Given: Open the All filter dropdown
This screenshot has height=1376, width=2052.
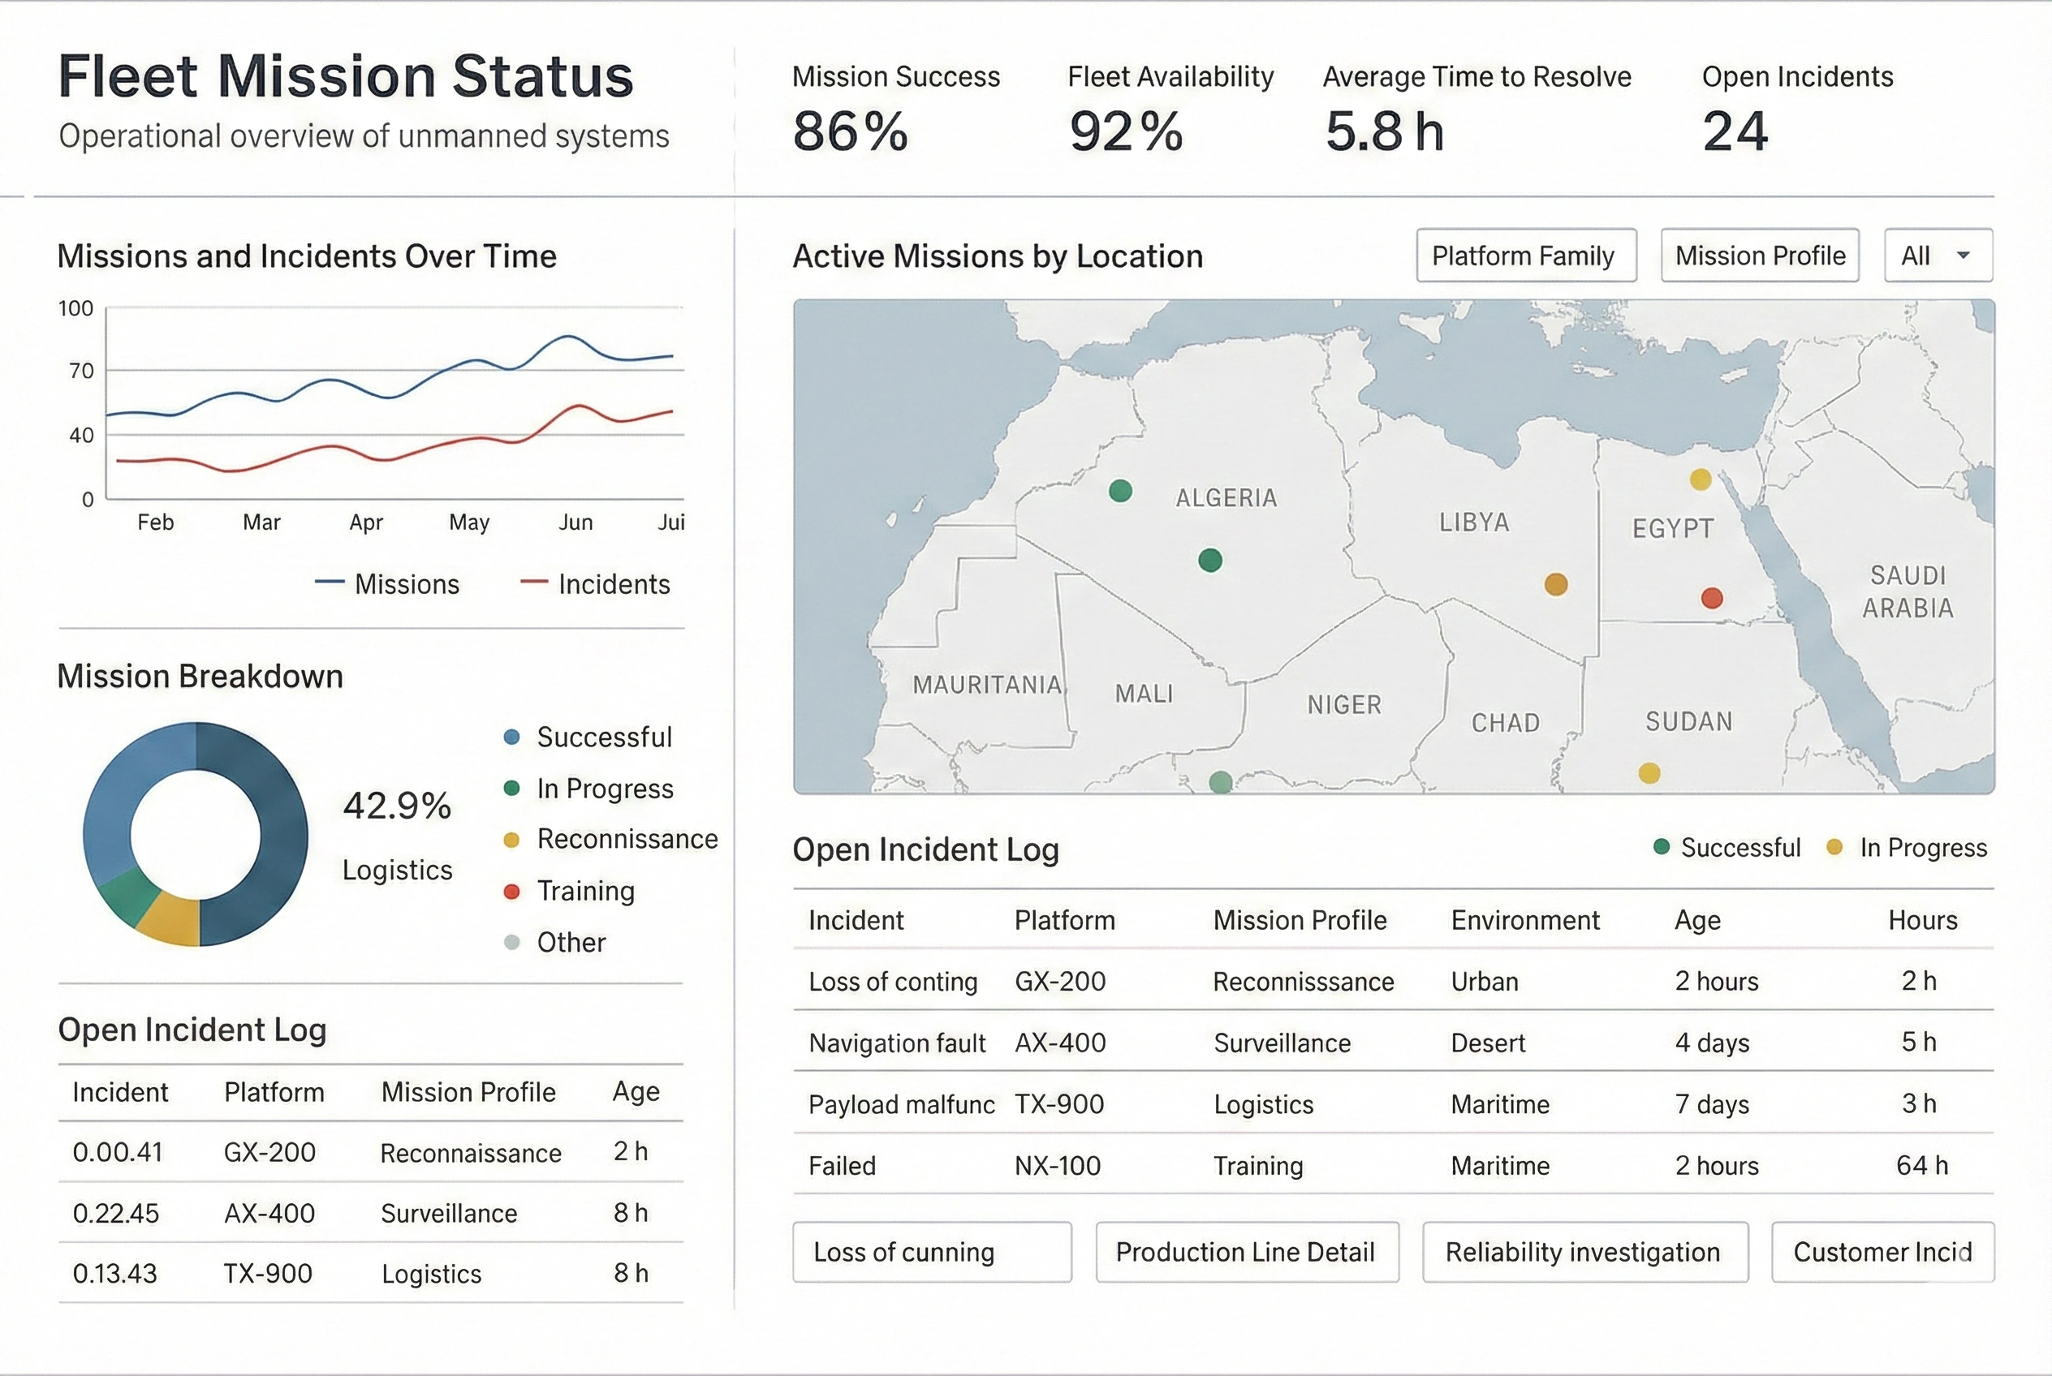Looking at the screenshot, I should point(1937,256).
